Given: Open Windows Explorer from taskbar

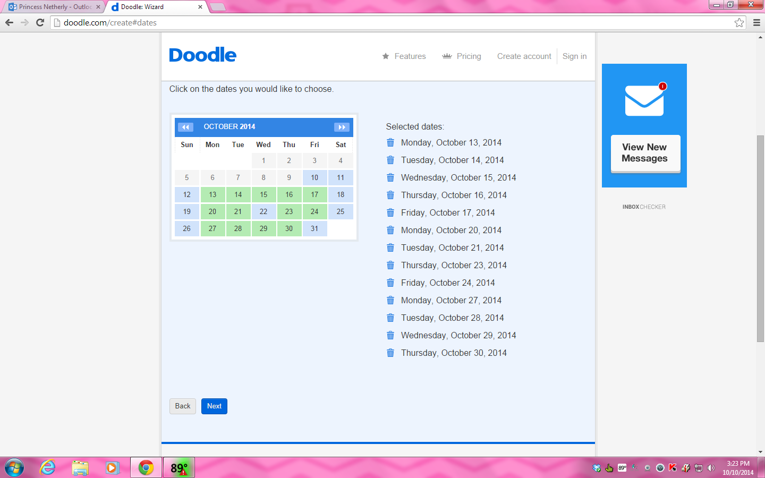Looking at the screenshot, I should [80, 468].
